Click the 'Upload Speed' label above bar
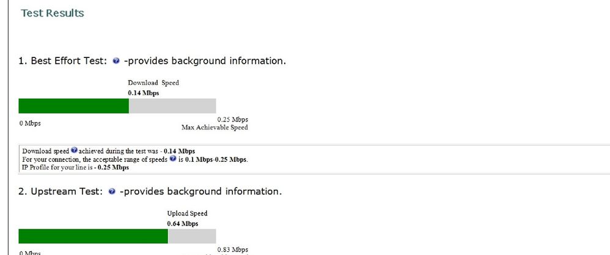This screenshot has width=610, height=255. click(187, 213)
